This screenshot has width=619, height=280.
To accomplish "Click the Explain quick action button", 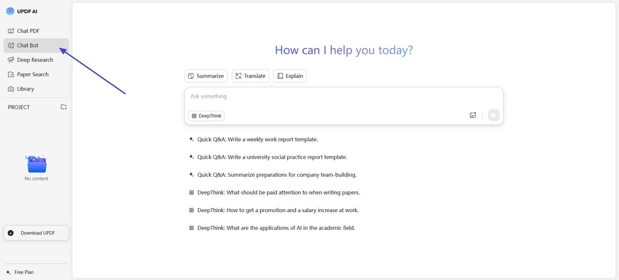I will point(290,76).
